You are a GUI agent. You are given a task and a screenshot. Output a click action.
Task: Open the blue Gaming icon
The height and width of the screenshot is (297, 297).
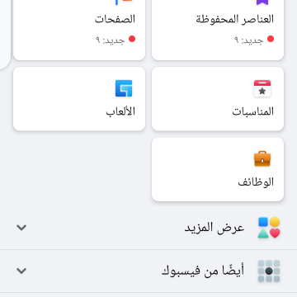(x=124, y=88)
